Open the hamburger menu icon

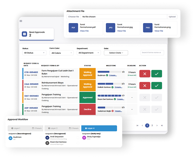pyautogui.click(x=21, y=21)
